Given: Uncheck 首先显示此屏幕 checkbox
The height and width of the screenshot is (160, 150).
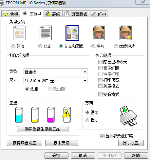Looking at the screenshot, I should point(102,136).
